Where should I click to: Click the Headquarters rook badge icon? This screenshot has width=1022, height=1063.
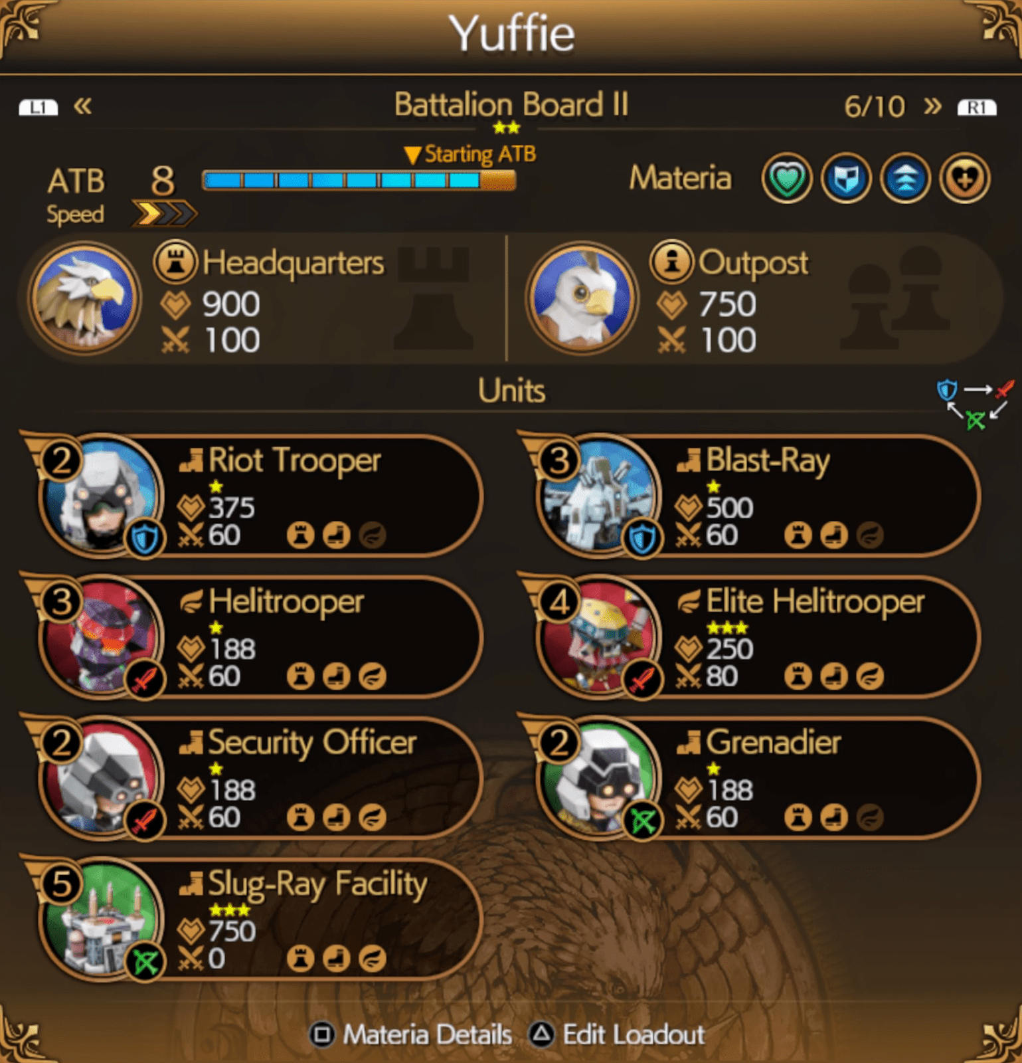[175, 262]
